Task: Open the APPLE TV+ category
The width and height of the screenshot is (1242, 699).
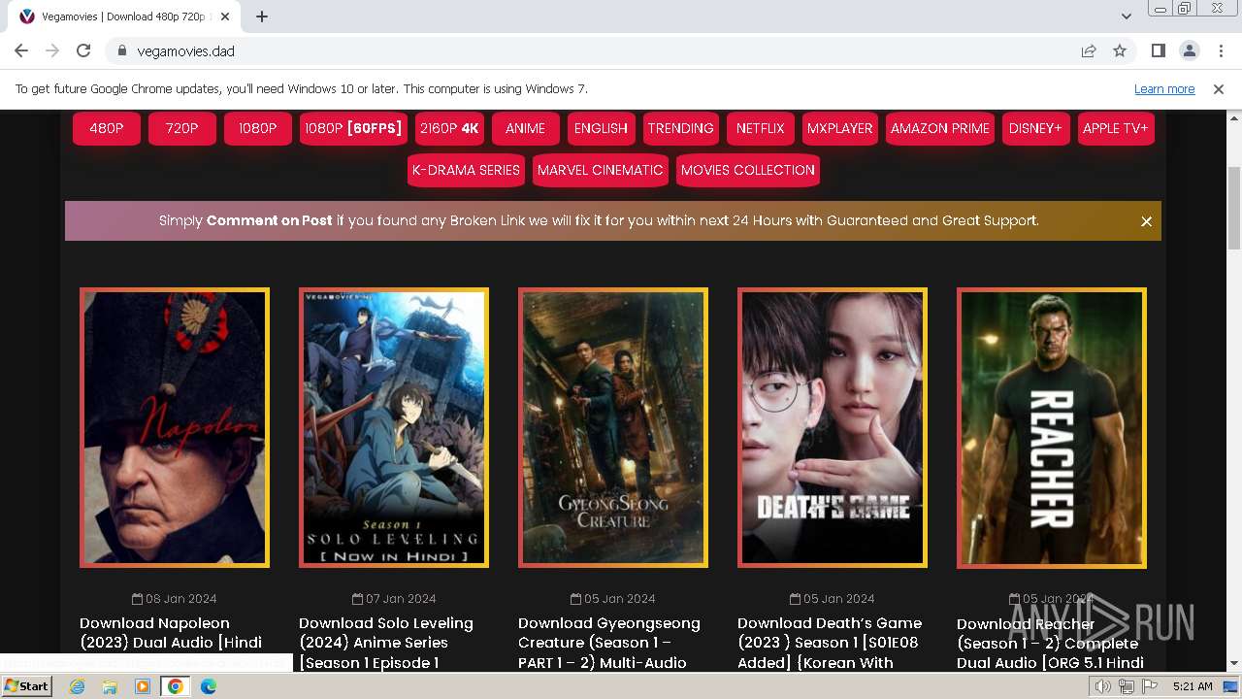Action: 1116,128
